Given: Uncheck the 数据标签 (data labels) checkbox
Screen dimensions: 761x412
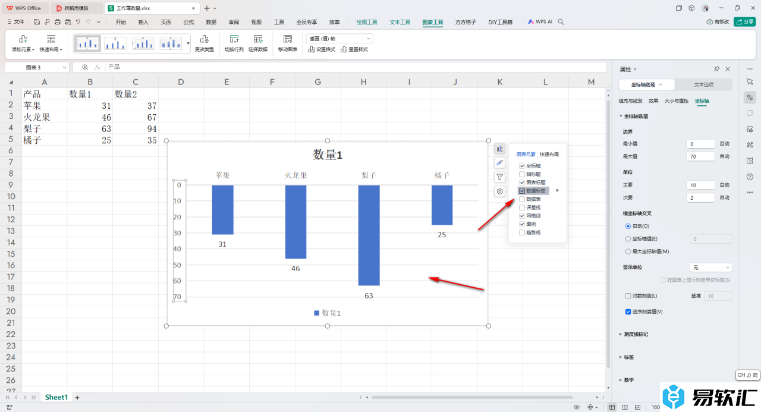Looking at the screenshot, I should (x=522, y=191).
